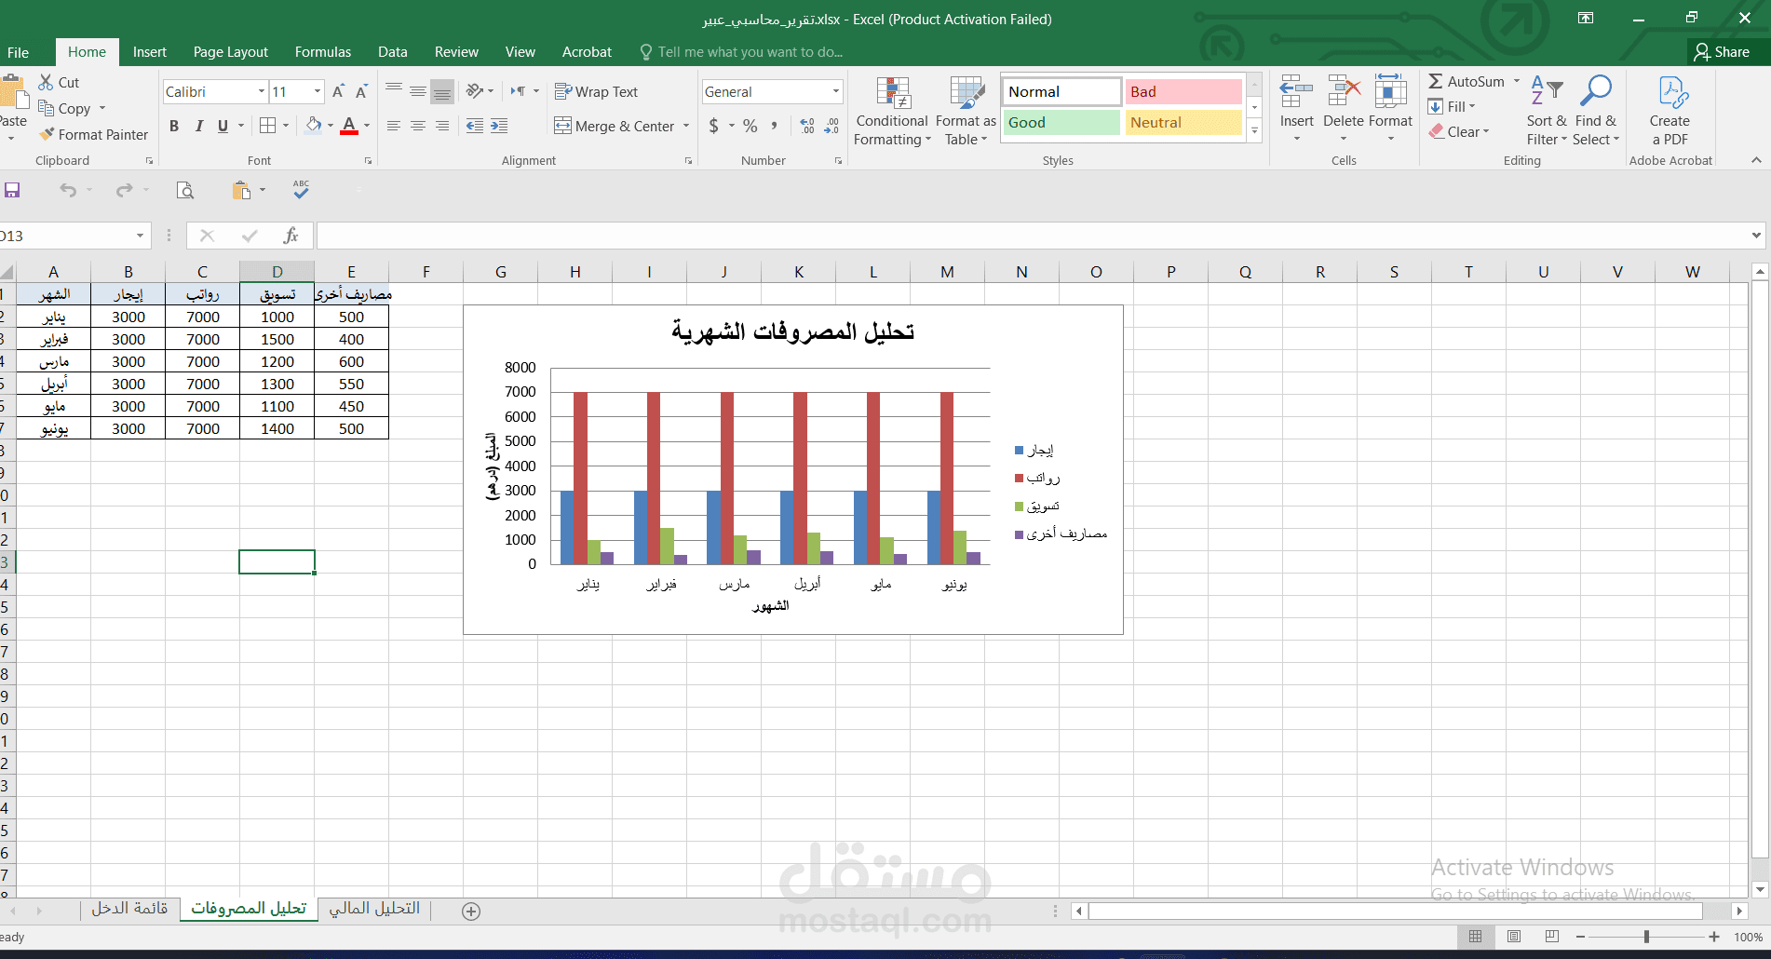This screenshot has height=959, width=1771.
Task: Apply the Good cell style swatch
Action: pos(1061,123)
